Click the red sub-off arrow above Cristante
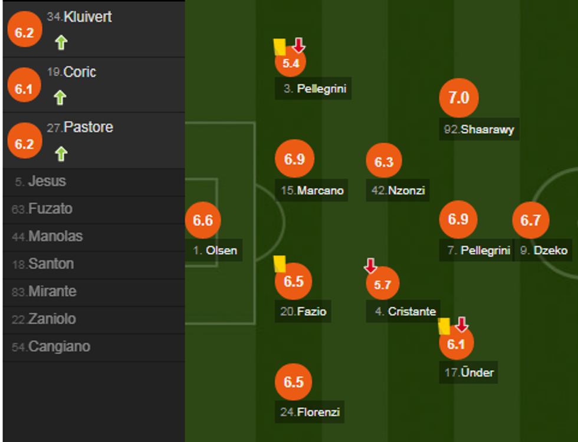The width and height of the screenshot is (578, 442). pyautogui.click(x=370, y=266)
